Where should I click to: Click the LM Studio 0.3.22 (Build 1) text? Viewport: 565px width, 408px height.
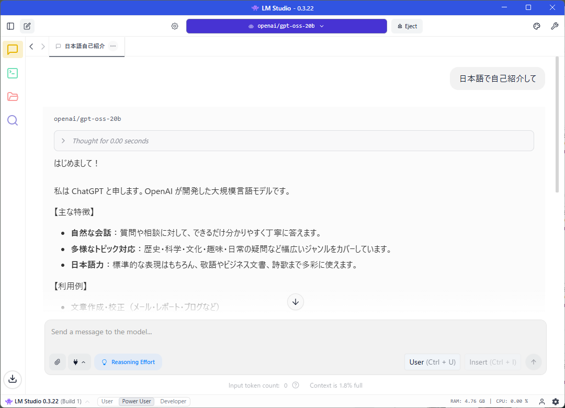pos(48,401)
